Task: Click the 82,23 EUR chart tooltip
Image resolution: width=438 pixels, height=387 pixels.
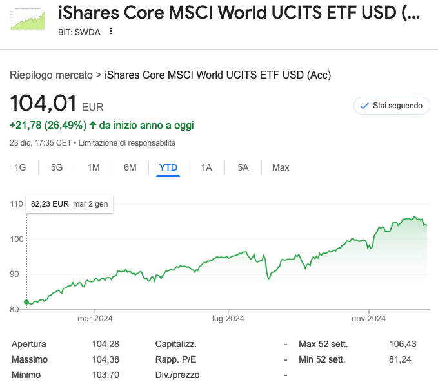Action: coord(69,203)
